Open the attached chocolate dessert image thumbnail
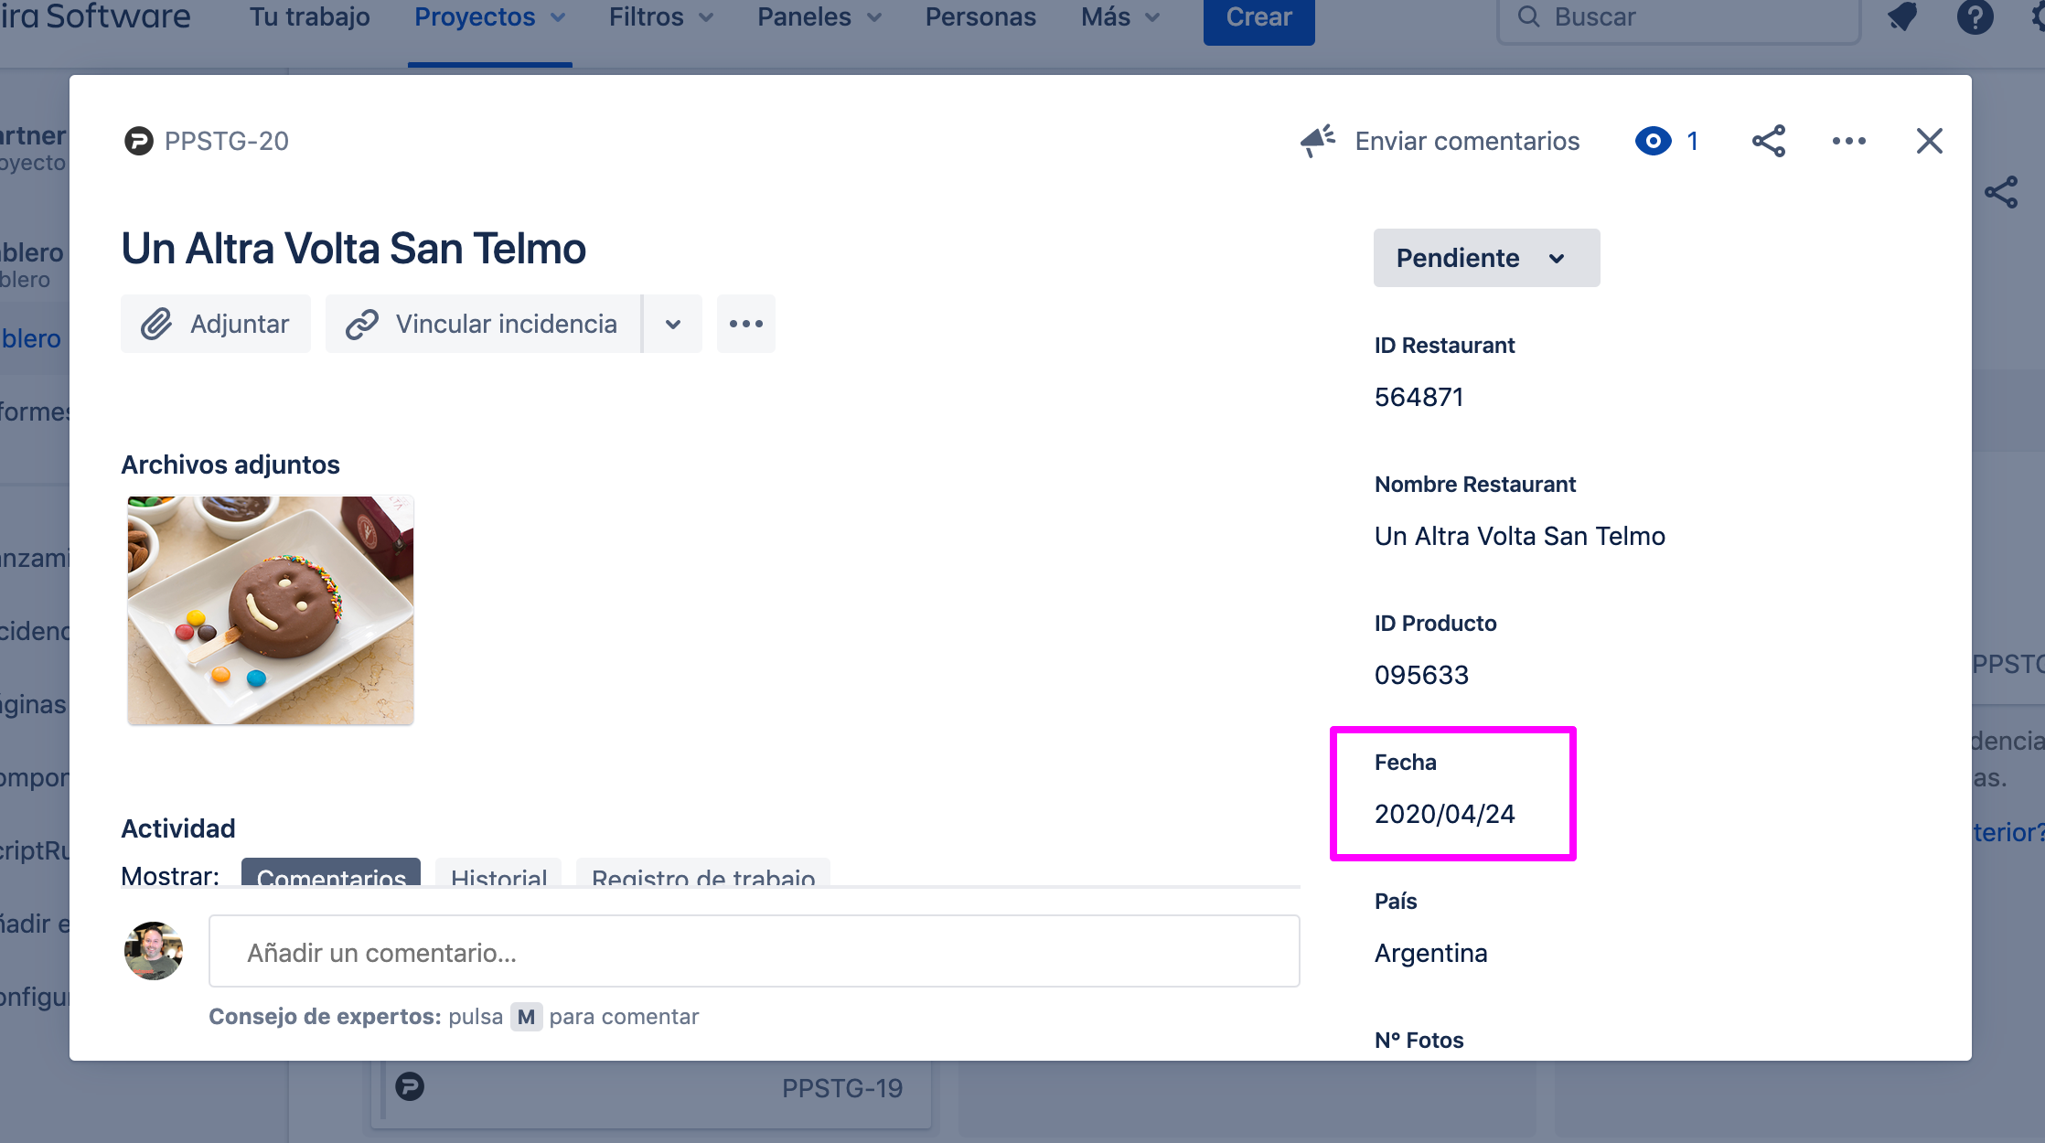Image resolution: width=2045 pixels, height=1143 pixels. [x=270, y=610]
